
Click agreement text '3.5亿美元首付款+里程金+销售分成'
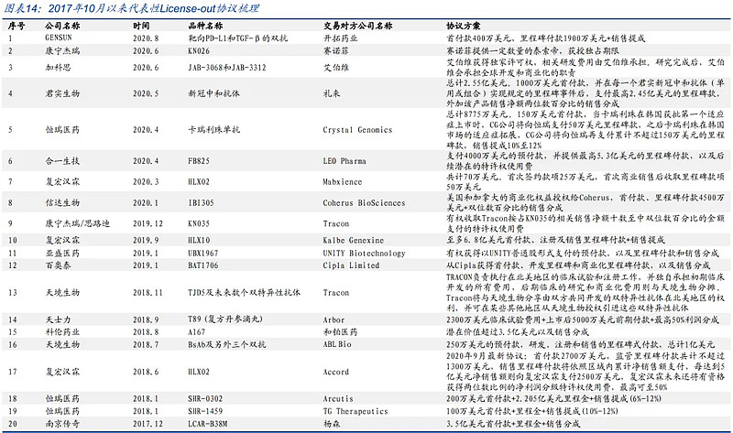pos(513,424)
